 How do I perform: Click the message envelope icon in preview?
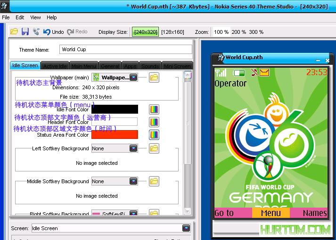click(x=264, y=72)
